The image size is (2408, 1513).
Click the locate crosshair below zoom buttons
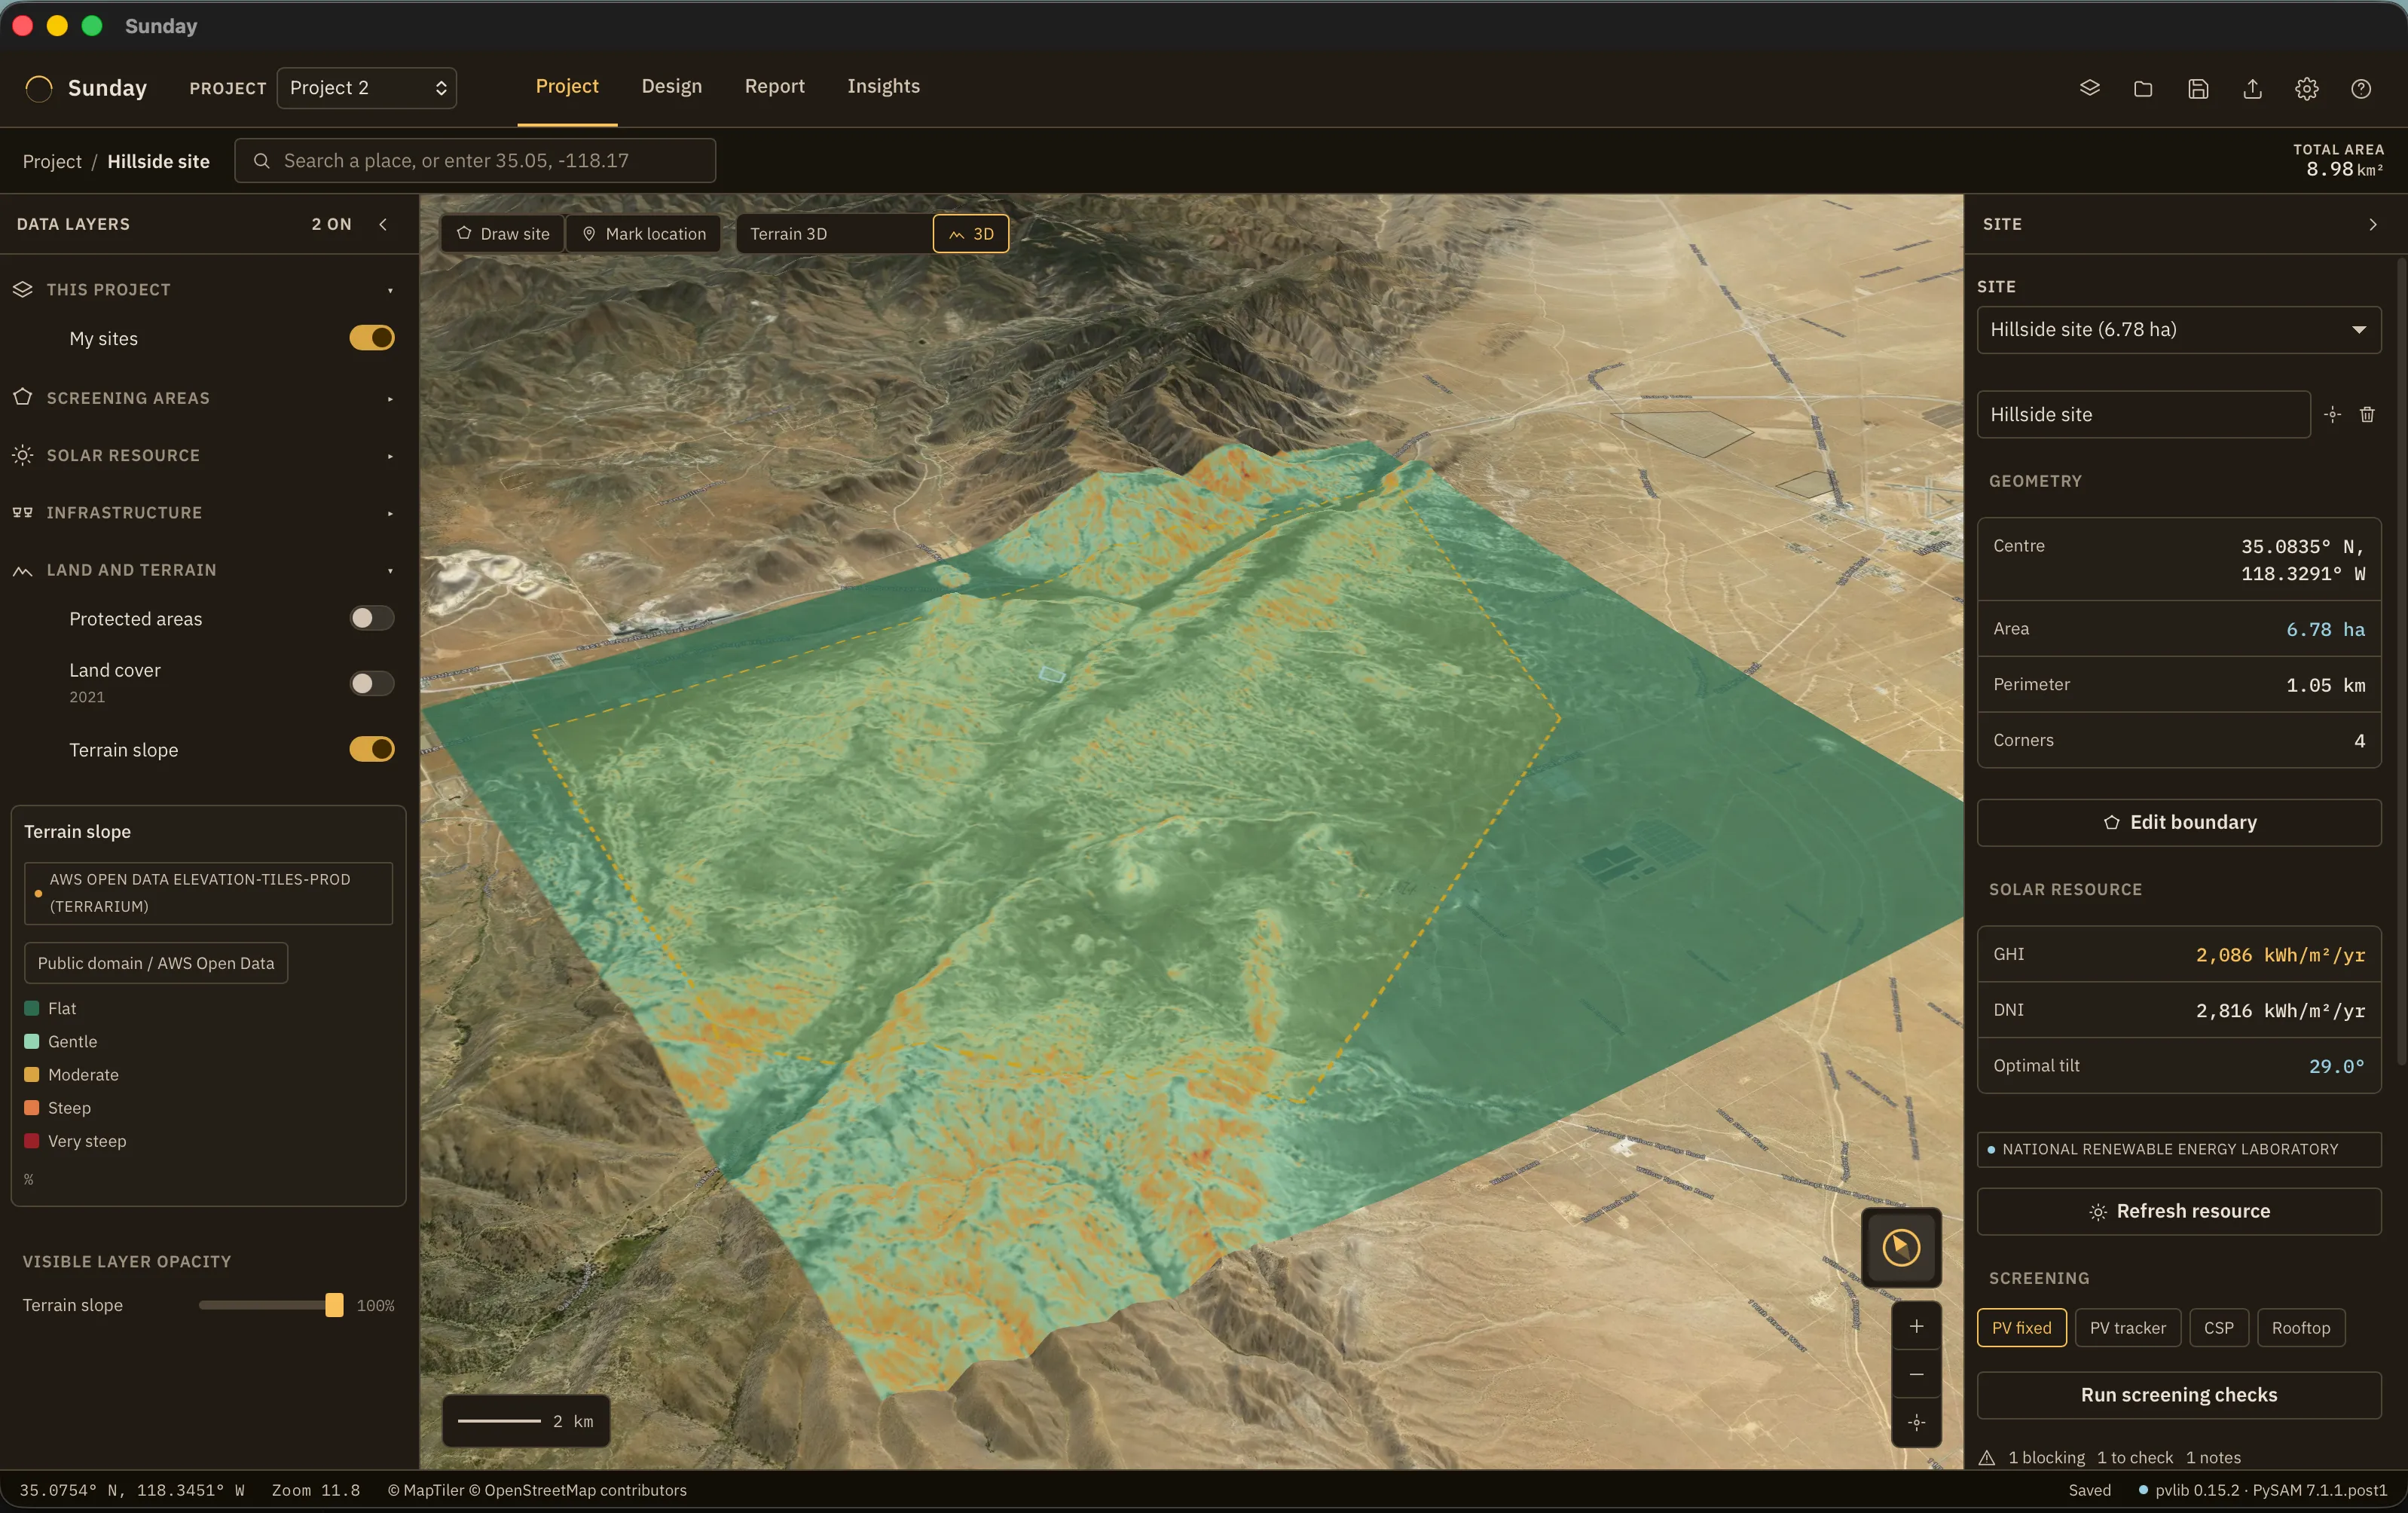pyautogui.click(x=1916, y=1422)
